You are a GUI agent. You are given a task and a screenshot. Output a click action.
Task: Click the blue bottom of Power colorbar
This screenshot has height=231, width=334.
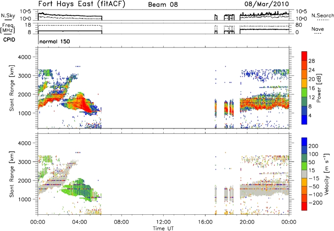304,120
